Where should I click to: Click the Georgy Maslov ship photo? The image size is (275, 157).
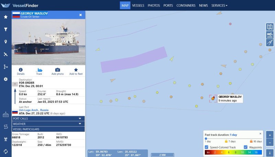pos(48,42)
